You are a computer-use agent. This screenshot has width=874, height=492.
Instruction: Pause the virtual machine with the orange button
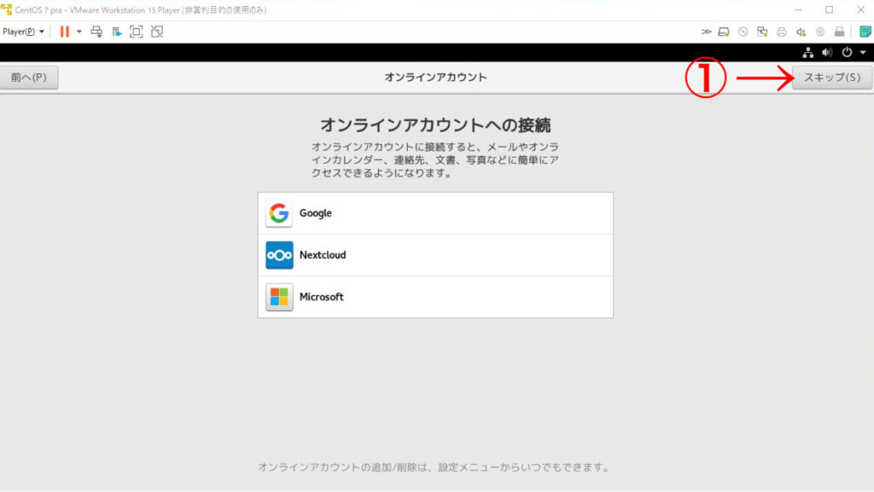[x=65, y=32]
